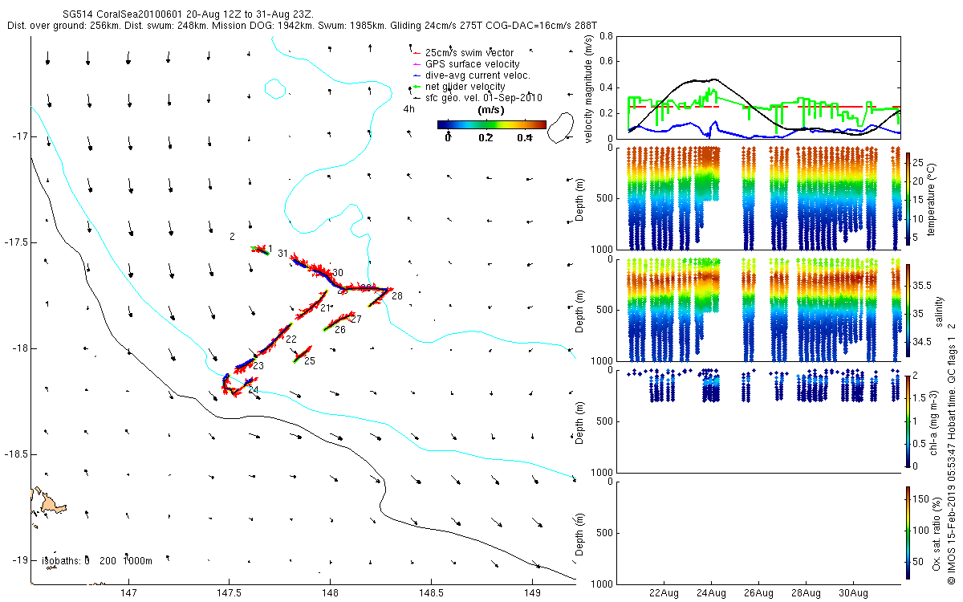The image size is (963, 602).
Task: Click track day marker '24' on the map
Action: (x=253, y=390)
